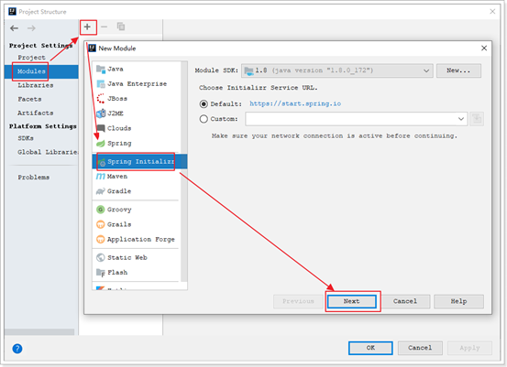Viewport: 507px width, 367px height.
Task: Pick the JBoss module type
Action: (x=112, y=99)
